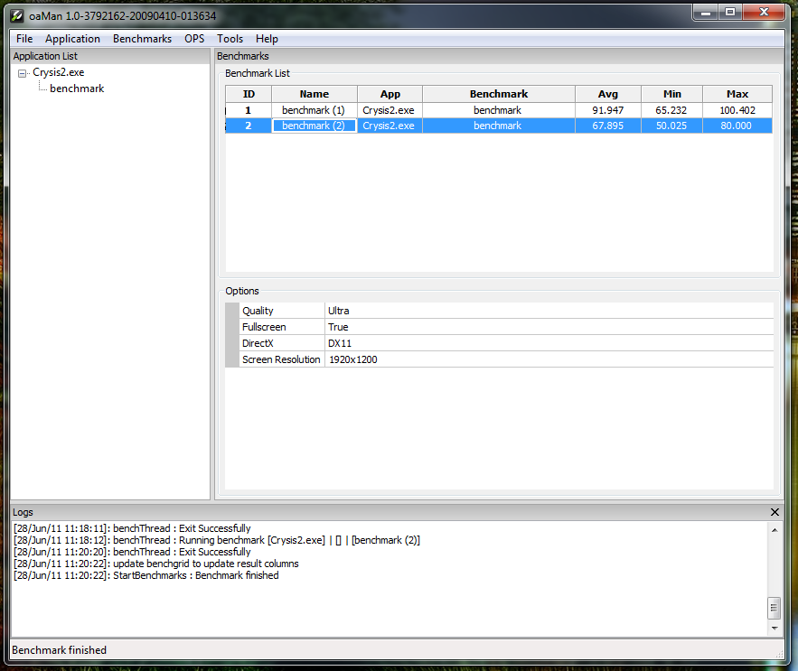Image resolution: width=798 pixels, height=671 pixels.
Task: Select benchmark (1) row in list
Action: [x=314, y=110]
